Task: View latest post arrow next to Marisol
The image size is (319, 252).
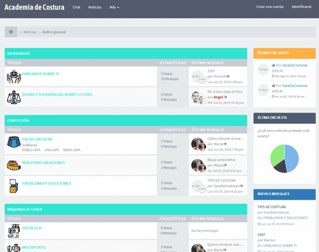Action: click(x=228, y=76)
